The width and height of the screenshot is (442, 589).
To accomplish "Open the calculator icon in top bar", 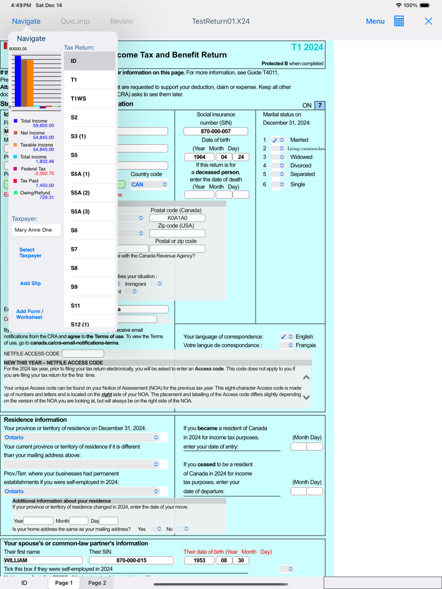I will coord(399,21).
